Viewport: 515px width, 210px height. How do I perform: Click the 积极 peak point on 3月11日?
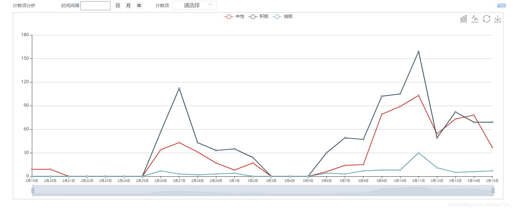click(x=419, y=51)
